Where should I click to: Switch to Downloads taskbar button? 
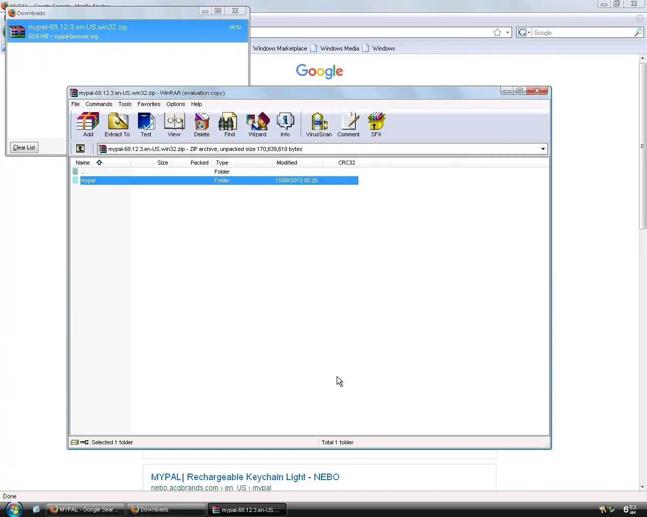[166, 509]
